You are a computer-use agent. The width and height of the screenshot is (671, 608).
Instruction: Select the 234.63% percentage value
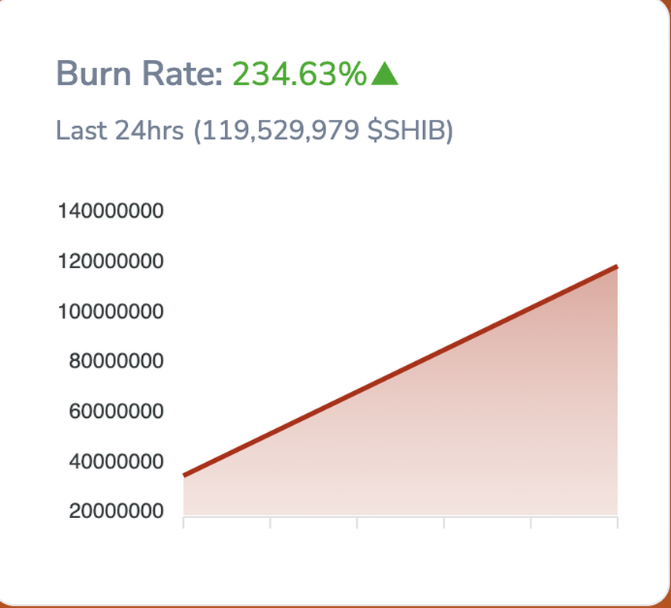click(298, 76)
